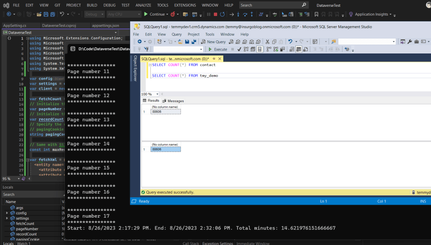
Task: Click New Query in SSMS toolbar
Action: (213, 42)
